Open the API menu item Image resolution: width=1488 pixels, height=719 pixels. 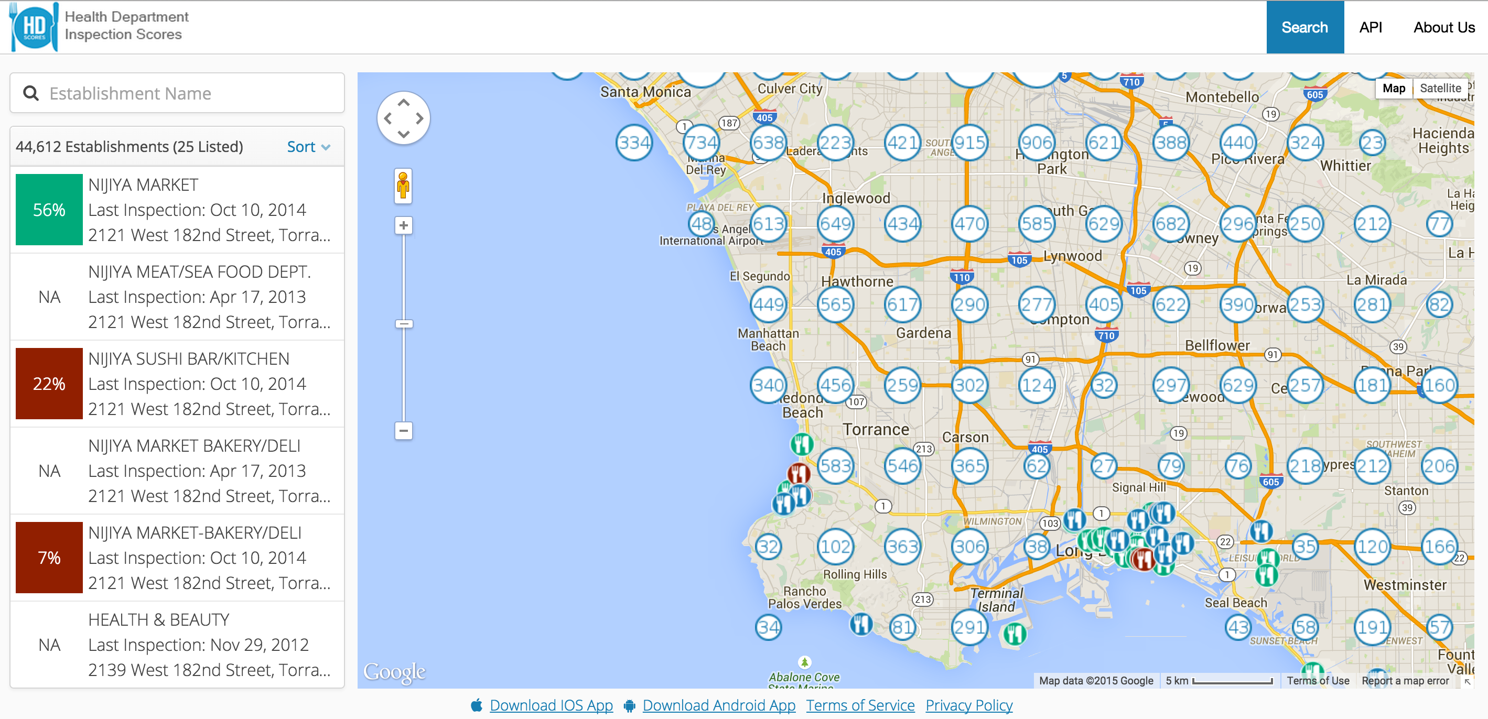tap(1370, 27)
